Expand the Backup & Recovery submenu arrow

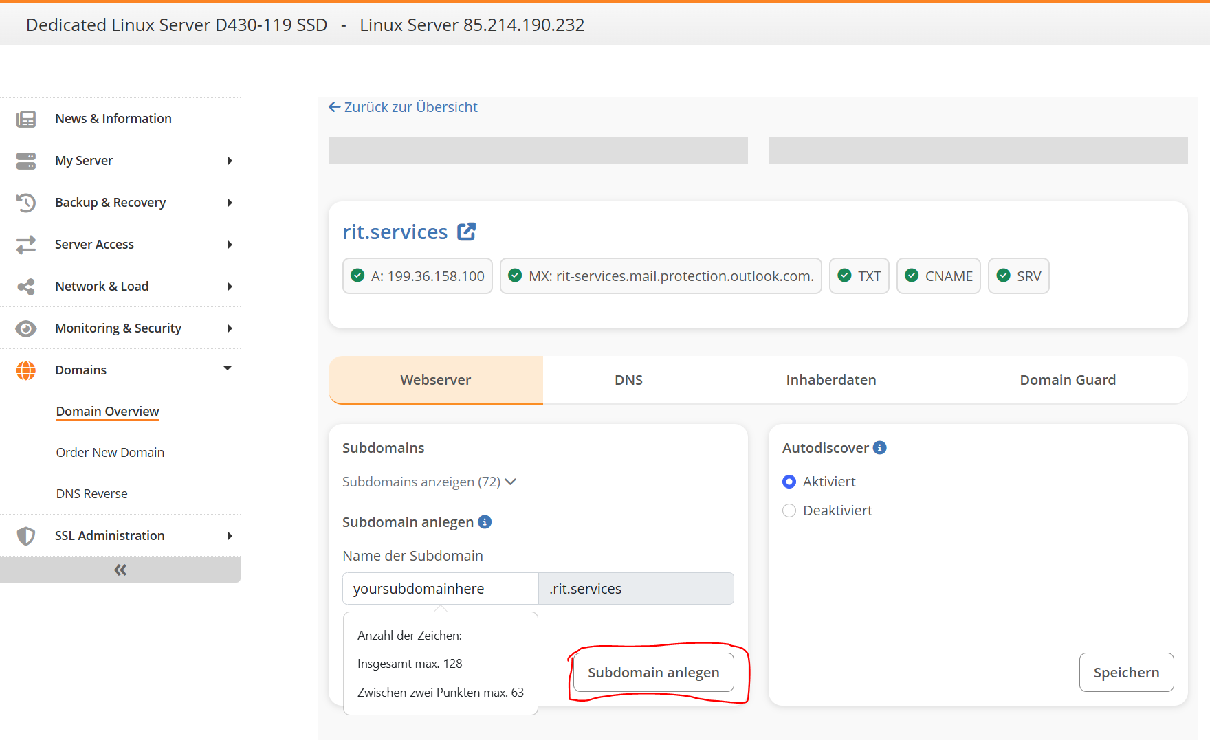click(x=230, y=203)
